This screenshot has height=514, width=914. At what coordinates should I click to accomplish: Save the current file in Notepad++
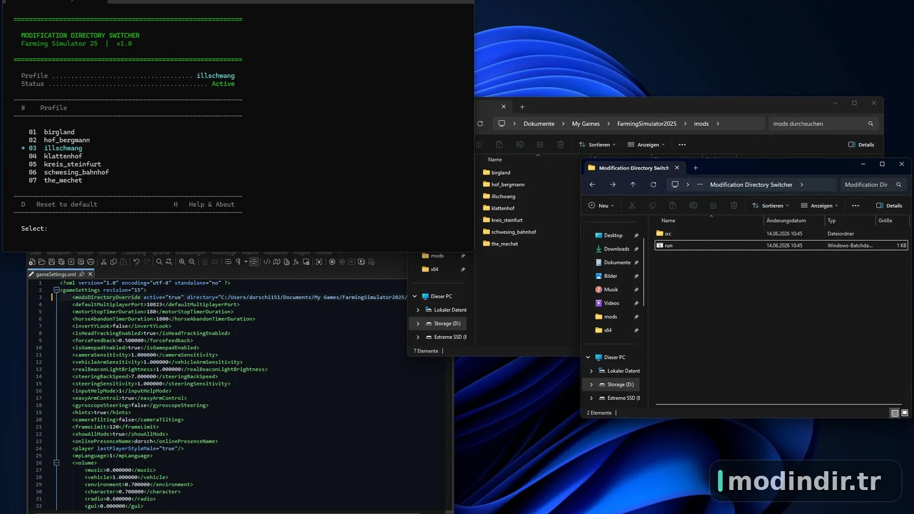point(51,262)
